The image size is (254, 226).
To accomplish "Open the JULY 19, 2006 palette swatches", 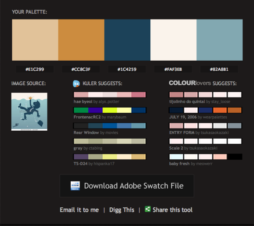I will tap(205, 110).
